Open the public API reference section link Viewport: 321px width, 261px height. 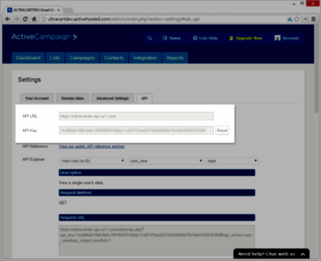coord(92,146)
